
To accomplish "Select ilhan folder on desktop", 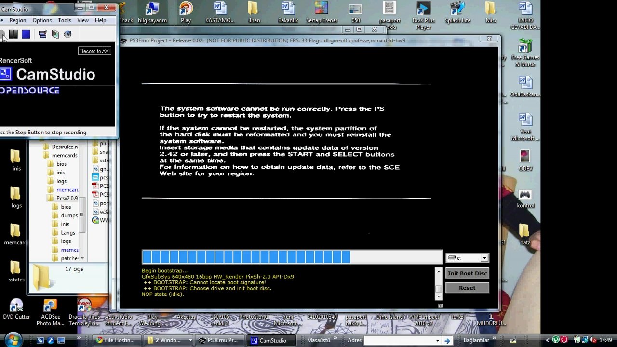I will [254, 13].
